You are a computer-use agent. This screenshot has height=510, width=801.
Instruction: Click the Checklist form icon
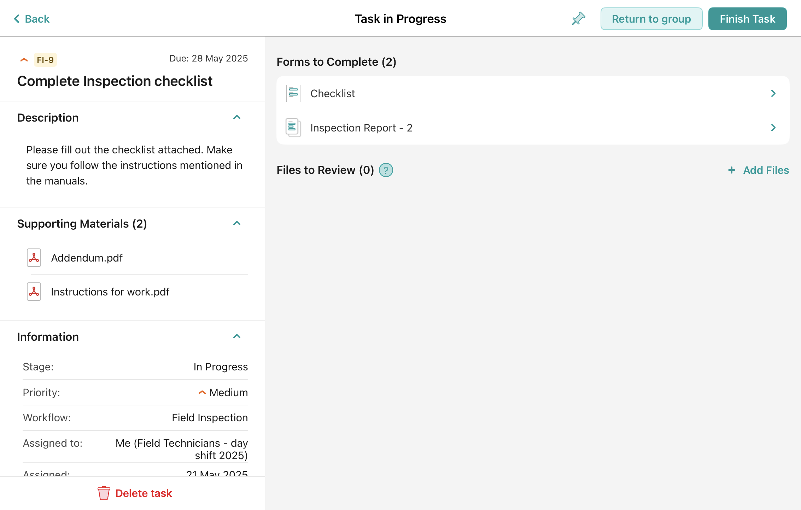[293, 93]
